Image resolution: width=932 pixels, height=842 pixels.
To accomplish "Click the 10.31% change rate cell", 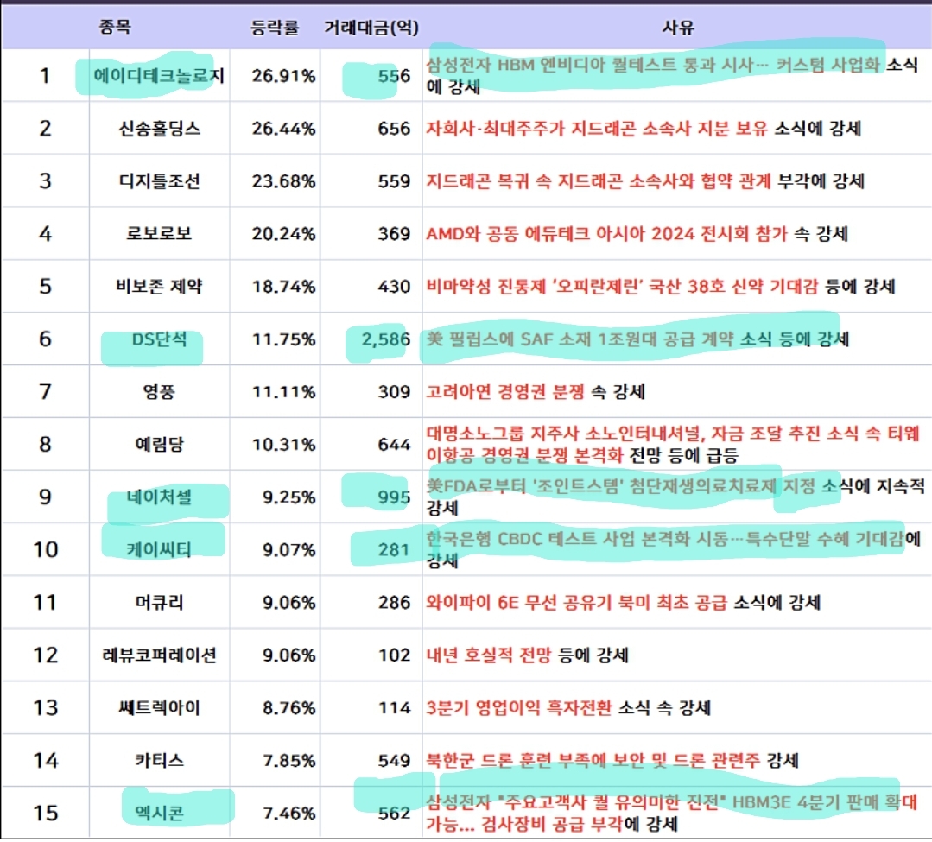I will (x=283, y=445).
